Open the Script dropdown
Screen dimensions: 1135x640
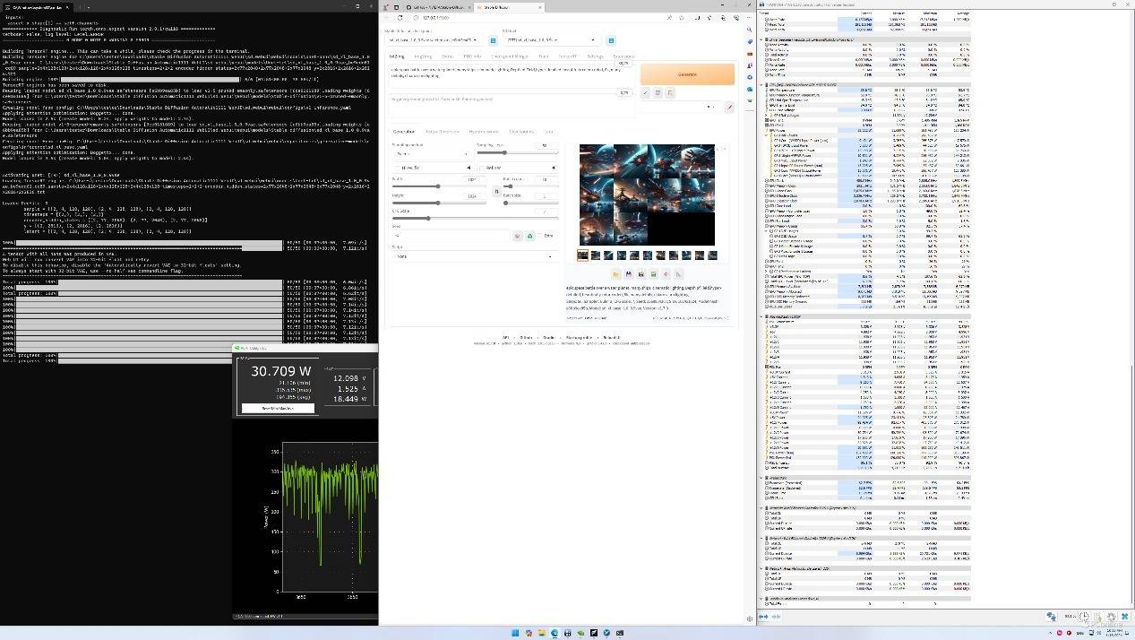474,256
